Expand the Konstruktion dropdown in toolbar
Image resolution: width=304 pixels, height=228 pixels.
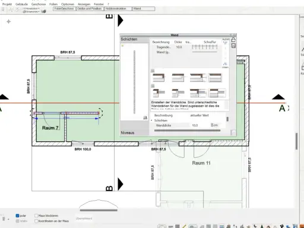(x=31, y=8)
